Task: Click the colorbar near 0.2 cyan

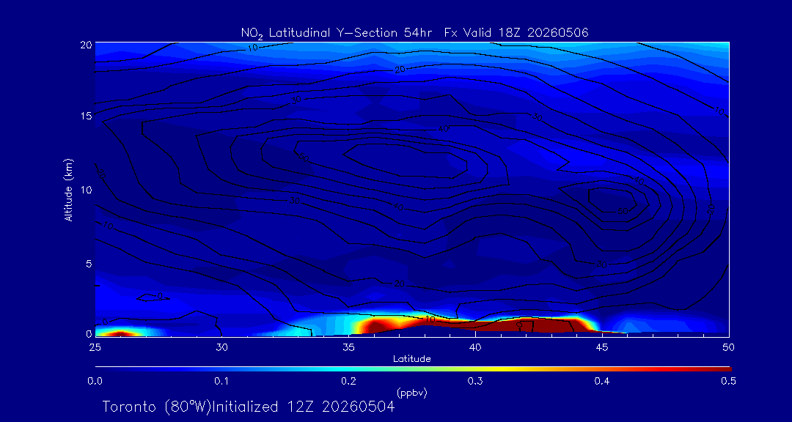Action: click(348, 369)
